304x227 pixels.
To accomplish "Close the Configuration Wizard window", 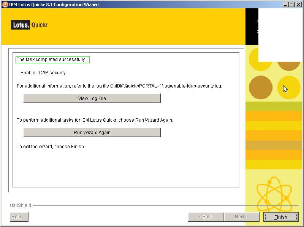I will pos(299,5).
